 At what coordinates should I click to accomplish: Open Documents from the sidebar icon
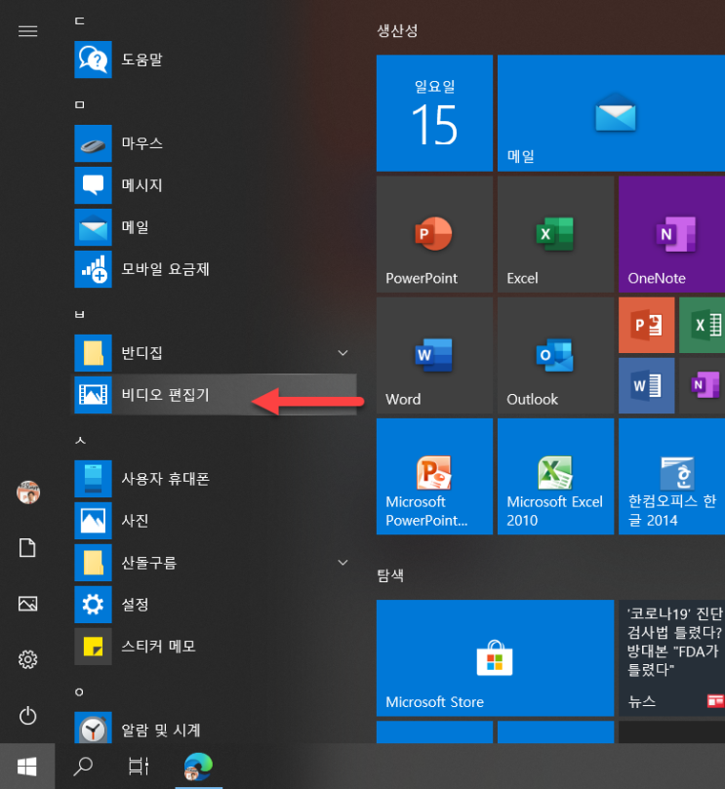(27, 547)
